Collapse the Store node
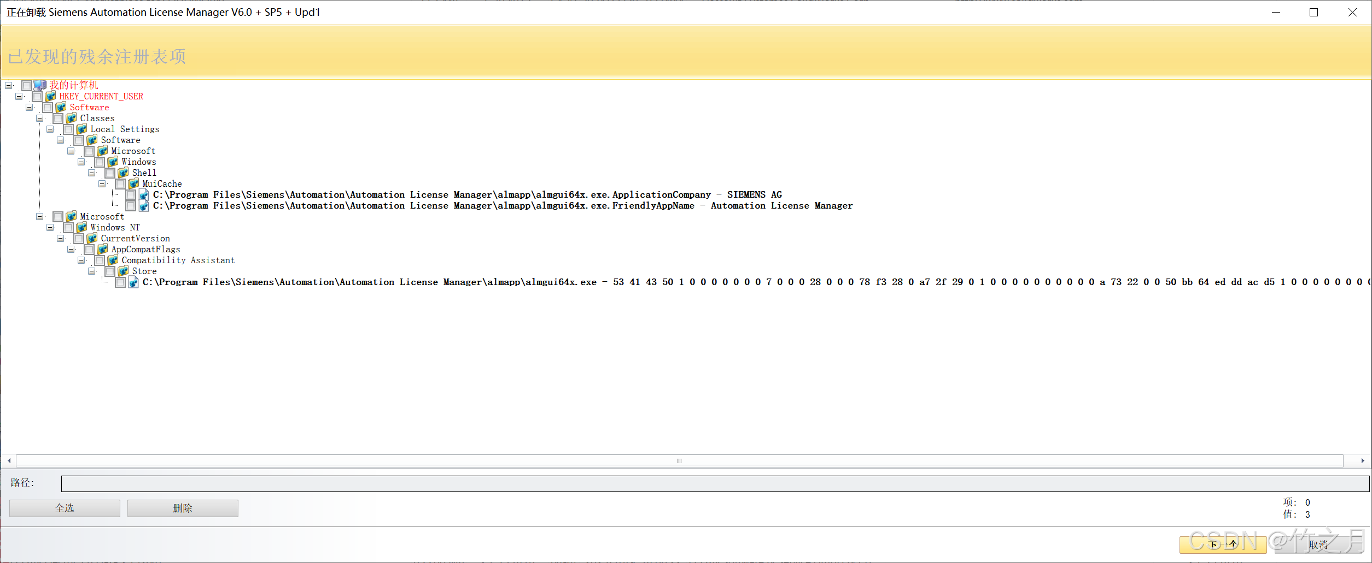Screen dimensions: 1372x563 [91, 271]
